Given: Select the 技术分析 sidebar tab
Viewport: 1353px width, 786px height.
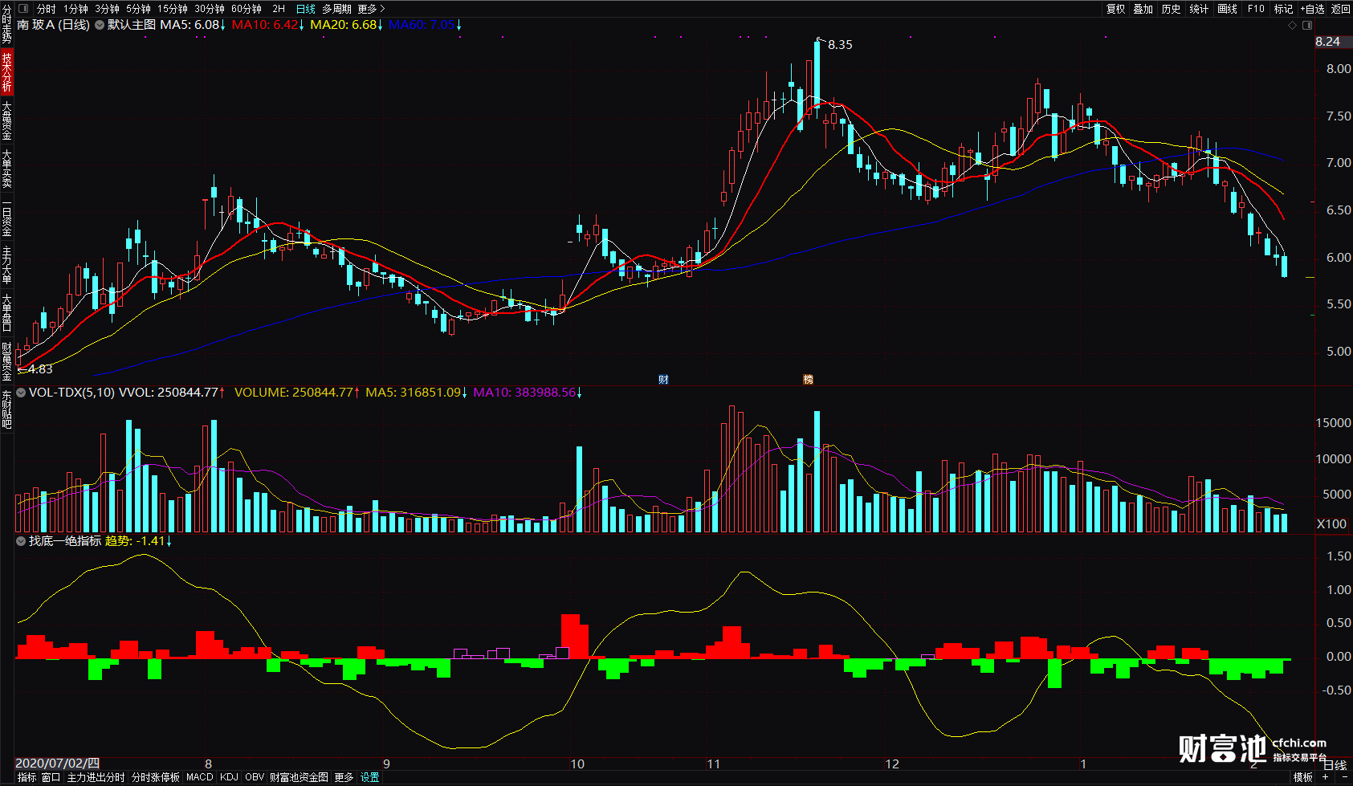Looking at the screenshot, I should click(6, 71).
